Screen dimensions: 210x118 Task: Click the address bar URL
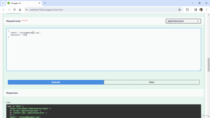pyautogui.click(x=46, y=10)
